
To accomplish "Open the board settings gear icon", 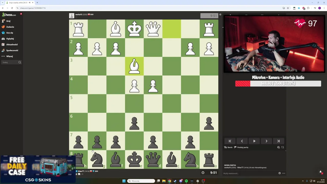I will [220, 15].
